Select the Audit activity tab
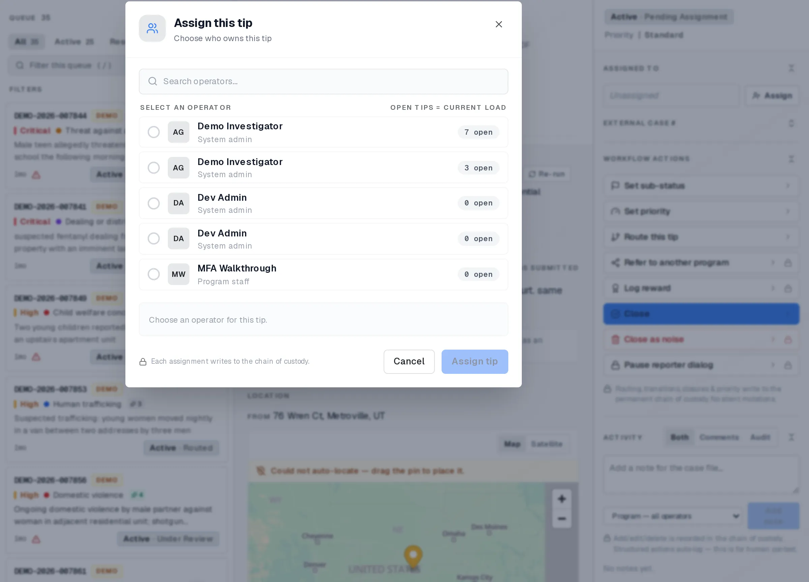Screen dimensions: 809x582 760,437
